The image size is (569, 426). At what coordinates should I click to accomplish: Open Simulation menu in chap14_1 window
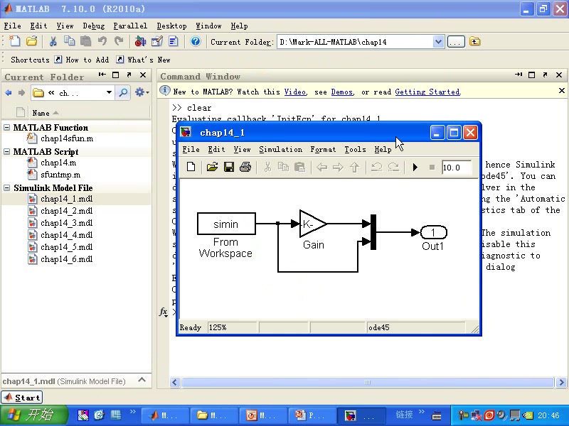click(280, 149)
